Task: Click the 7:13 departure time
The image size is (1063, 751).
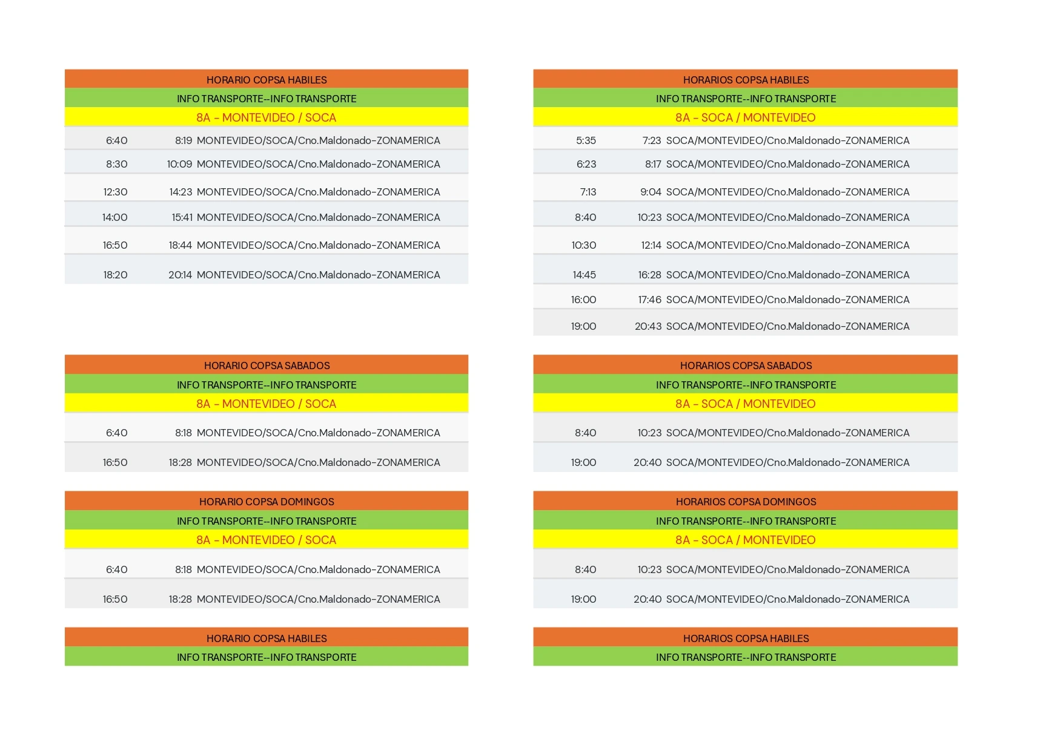Action: tap(588, 192)
